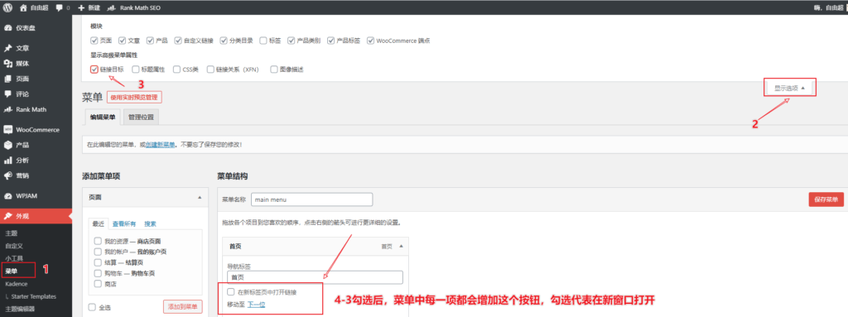Open 菜单 submenu item under 外观
Image resolution: width=848 pixels, height=317 pixels.
click(x=11, y=271)
